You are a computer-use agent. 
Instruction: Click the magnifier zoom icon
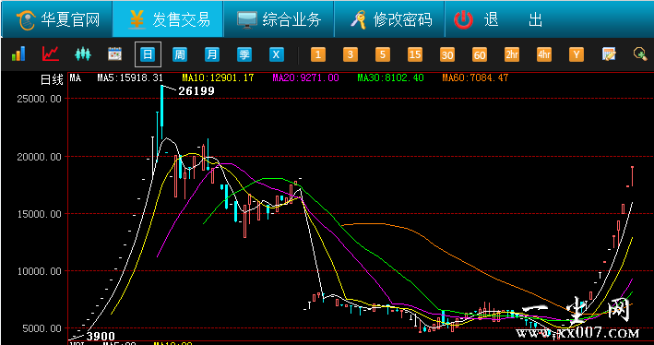640,54
